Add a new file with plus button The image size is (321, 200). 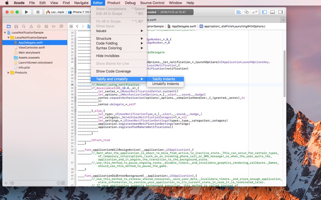click(6, 183)
